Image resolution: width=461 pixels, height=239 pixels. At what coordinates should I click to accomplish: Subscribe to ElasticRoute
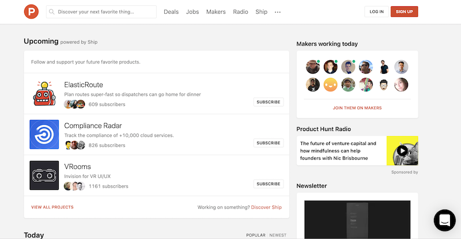(x=269, y=102)
